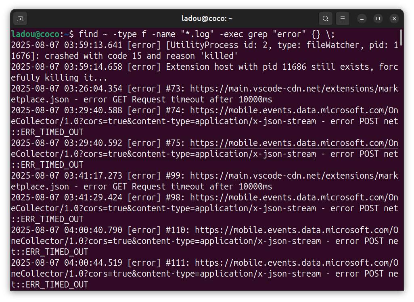Viewport: 414px width, 302px height.
Task: Open a new terminal tab
Action: point(20,19)
